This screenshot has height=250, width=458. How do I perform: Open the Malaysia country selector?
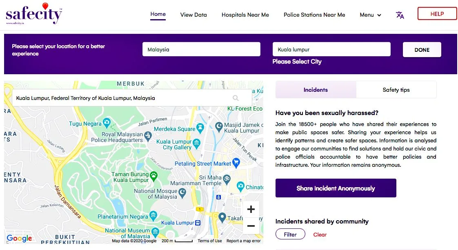(x=201, y=49)
